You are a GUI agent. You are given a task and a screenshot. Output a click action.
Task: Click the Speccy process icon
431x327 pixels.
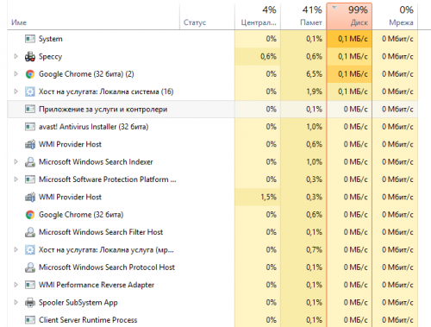pyautogui.click(x=30, y=57)
